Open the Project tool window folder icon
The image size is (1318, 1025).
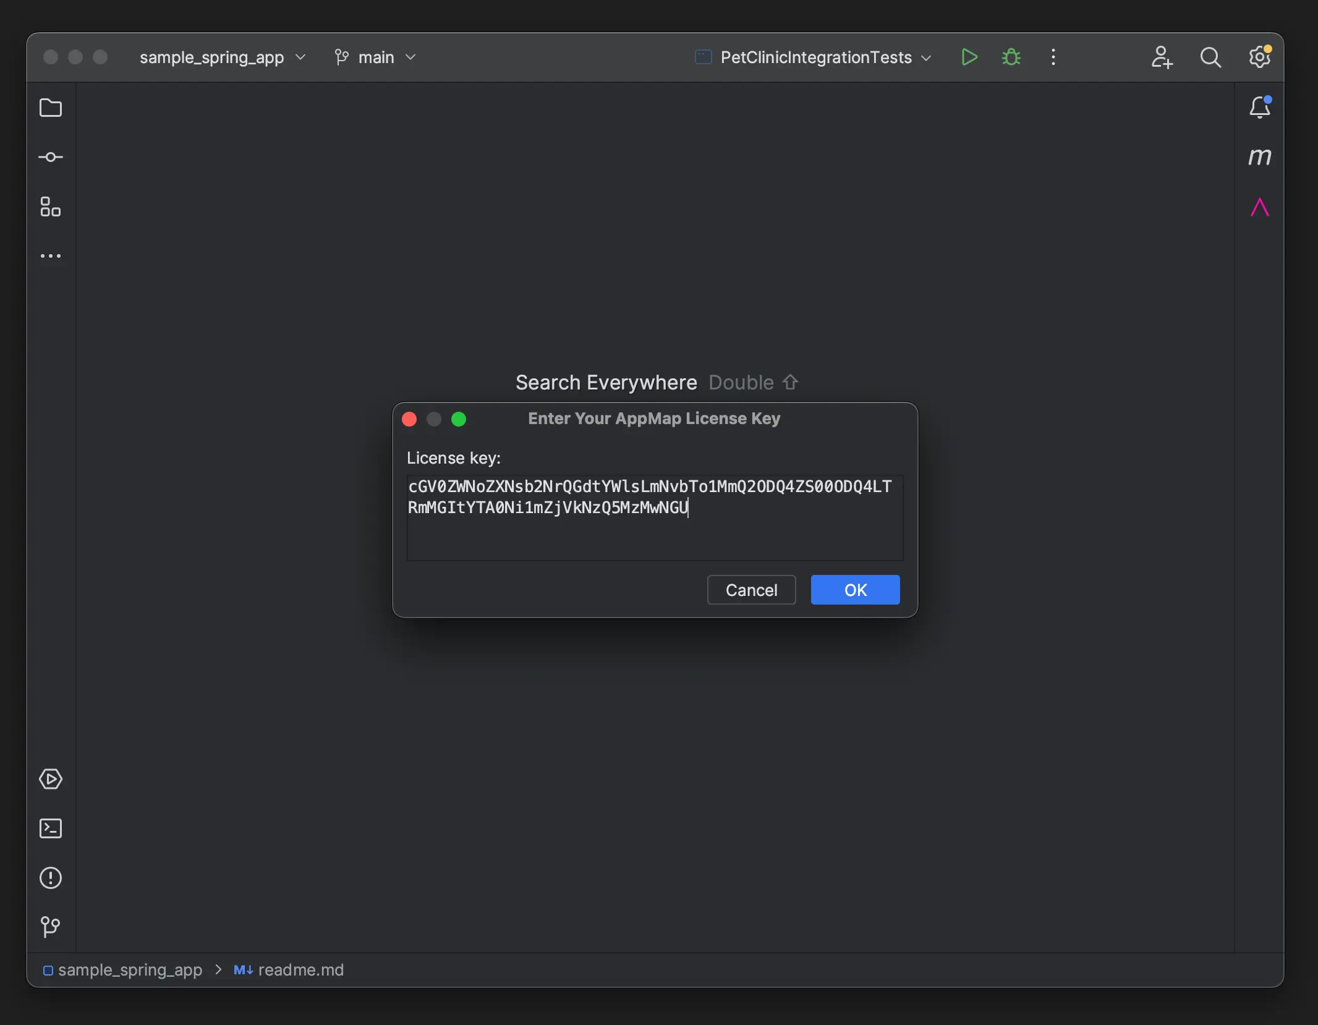tap(51, 108)
